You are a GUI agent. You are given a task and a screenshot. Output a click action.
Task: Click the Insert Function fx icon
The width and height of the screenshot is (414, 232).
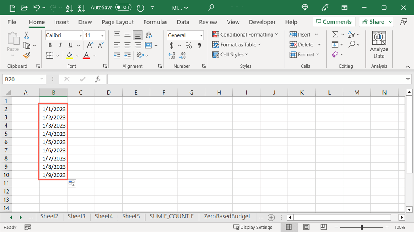(98, 79)
